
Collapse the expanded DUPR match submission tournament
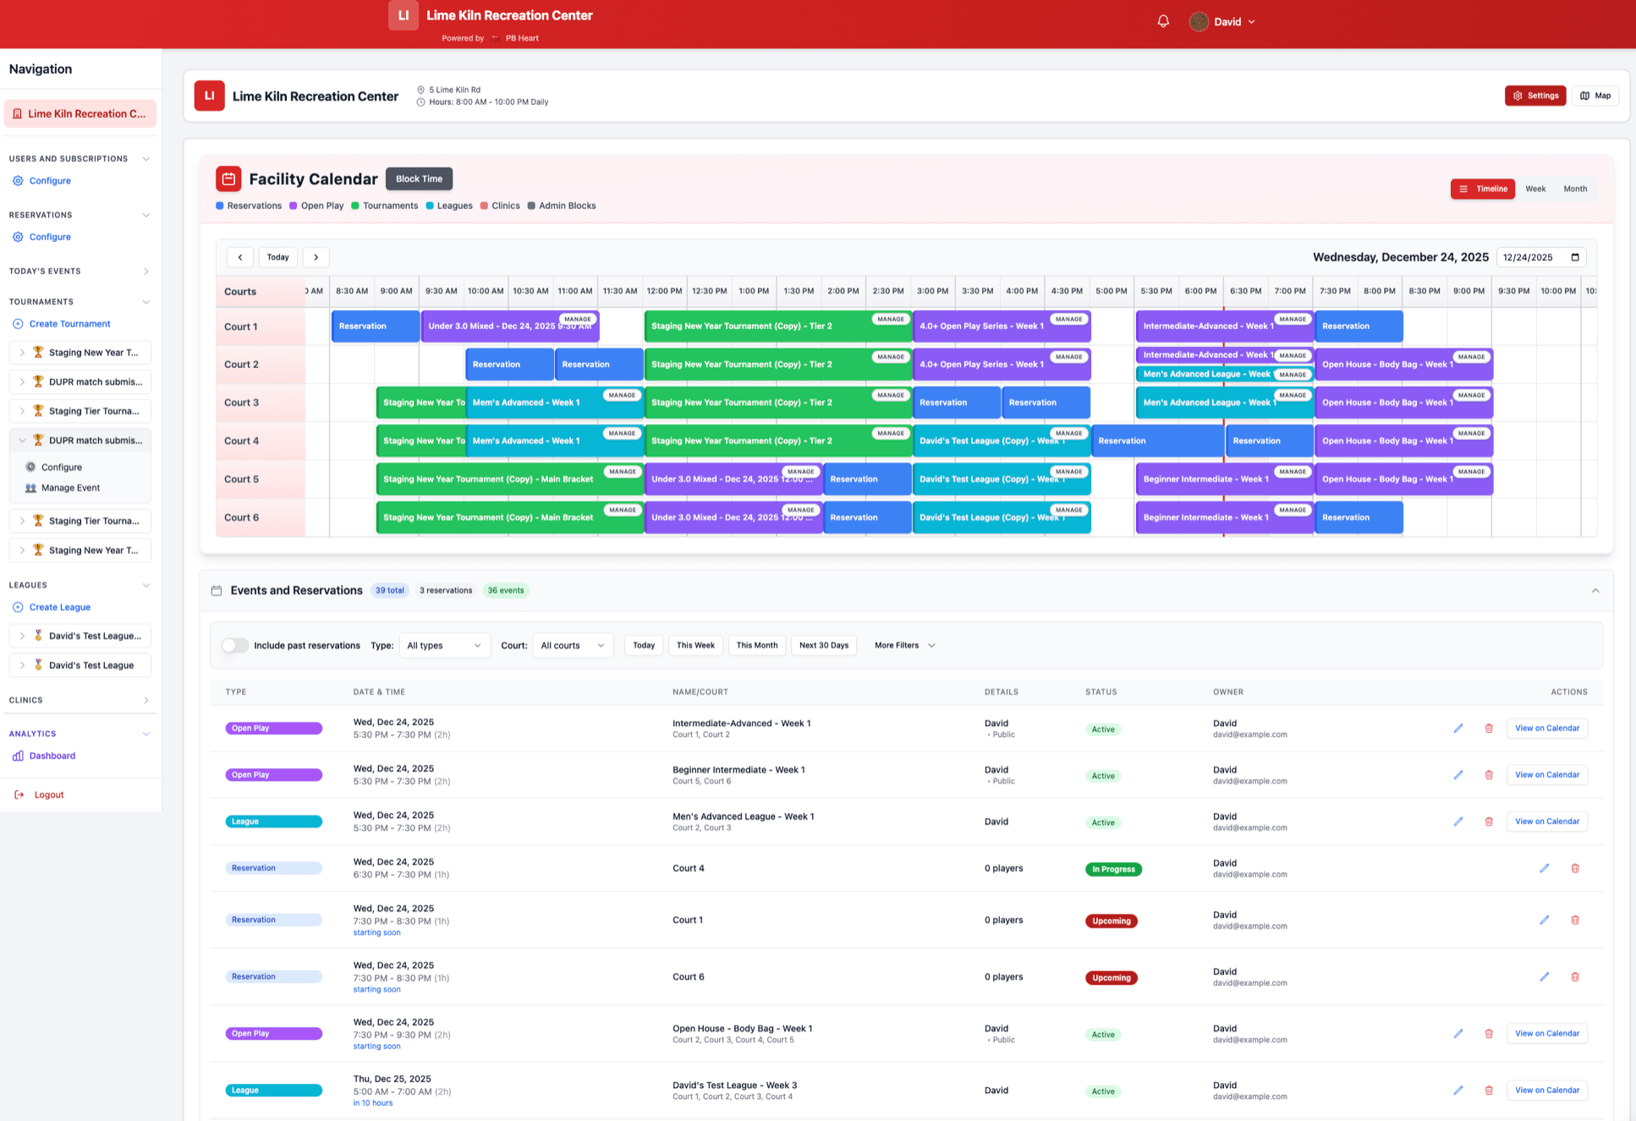point(21,440)
